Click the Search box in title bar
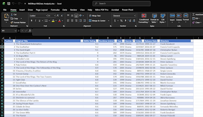203x117 pixels. [x=122, y=4]
